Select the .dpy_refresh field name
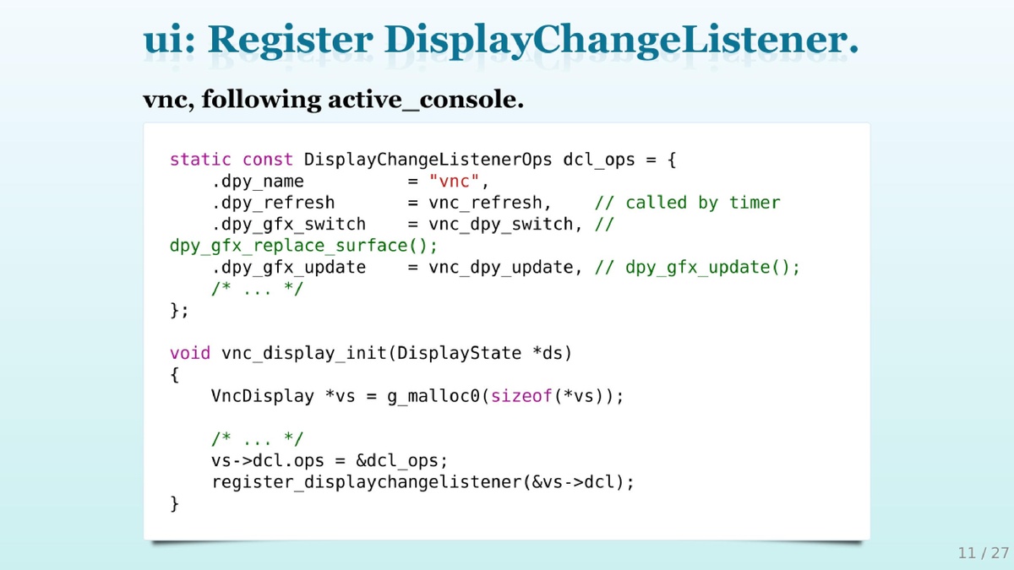The width and height of the screenshot is (1014, 570). coord(272,203)
